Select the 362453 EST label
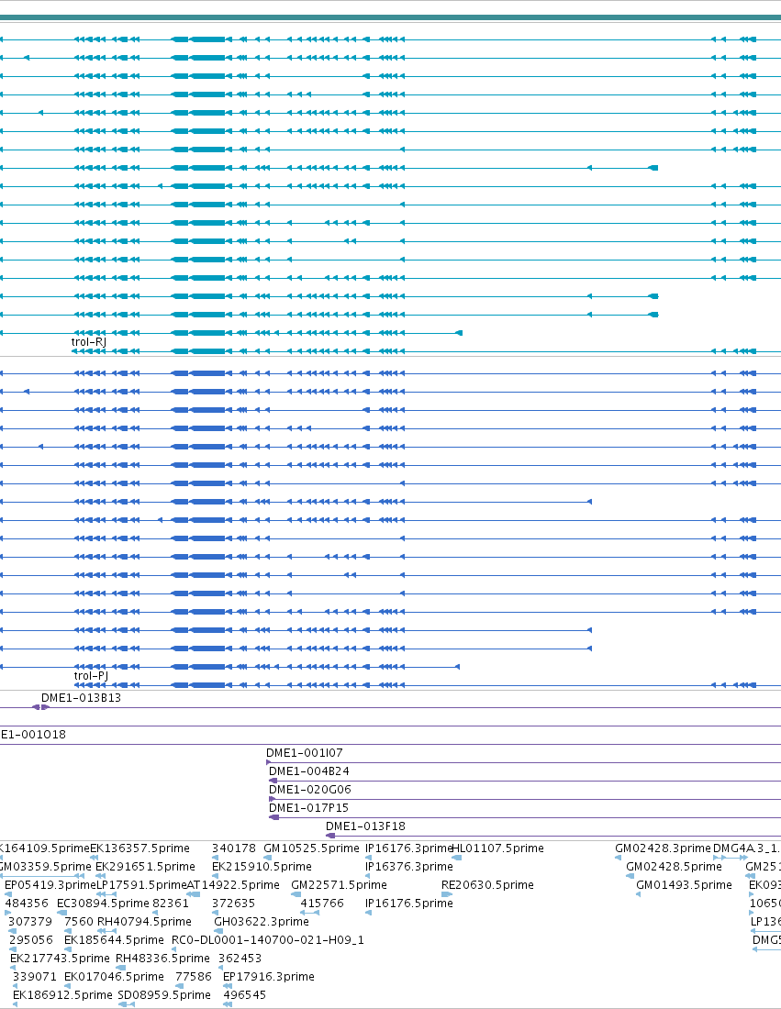 tap(240, 959)
